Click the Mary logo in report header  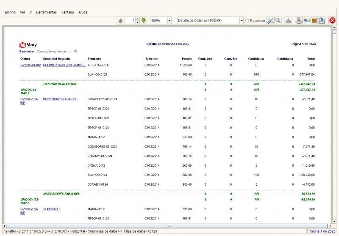click(x=28, y=45)
